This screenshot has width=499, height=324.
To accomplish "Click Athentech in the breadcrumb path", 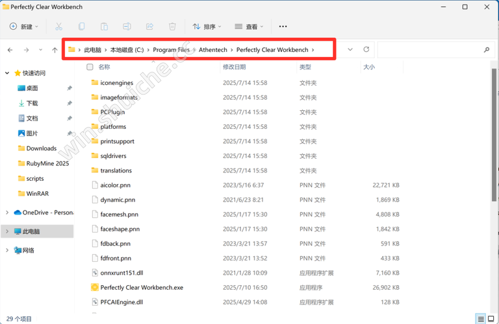I will pos(213,50).
